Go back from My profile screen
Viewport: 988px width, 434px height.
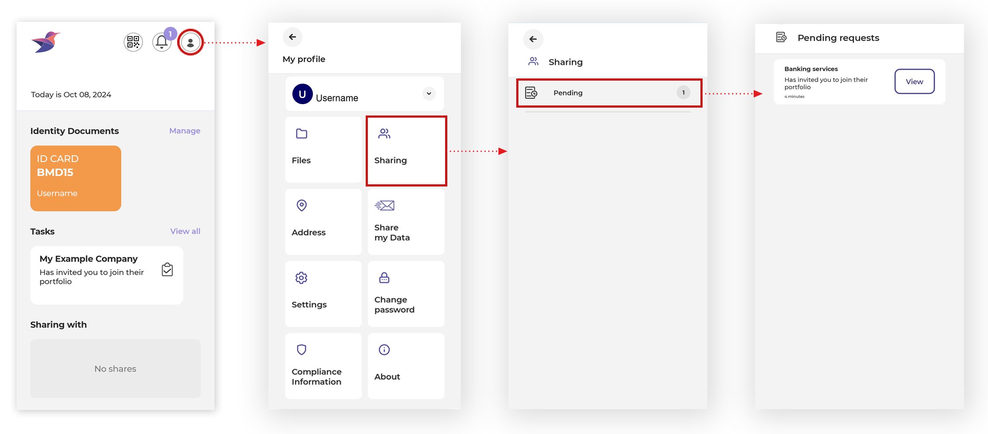coord(292,37)
